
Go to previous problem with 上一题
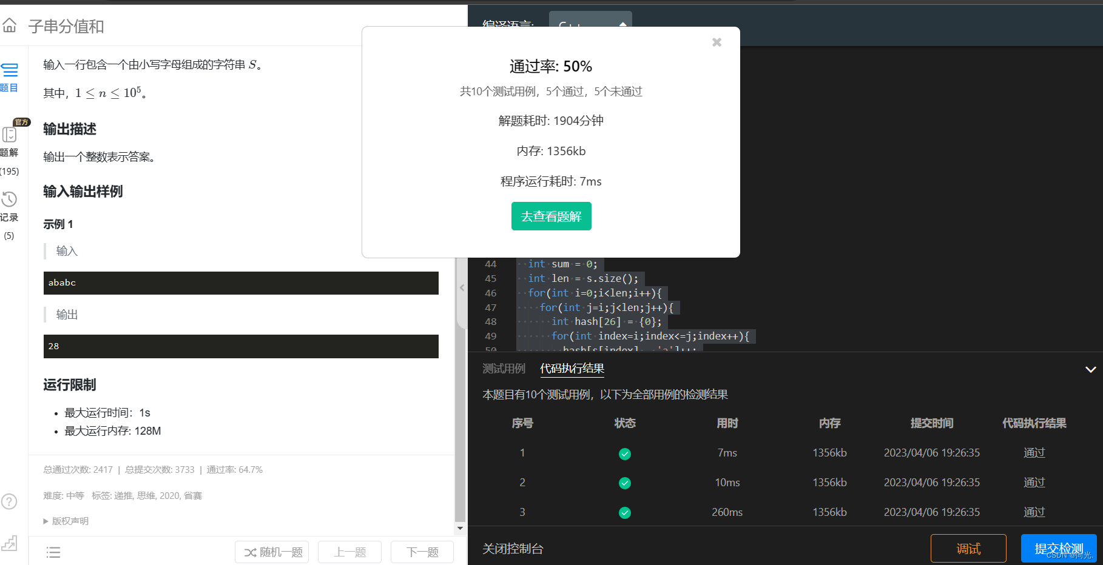coord(350,552)
